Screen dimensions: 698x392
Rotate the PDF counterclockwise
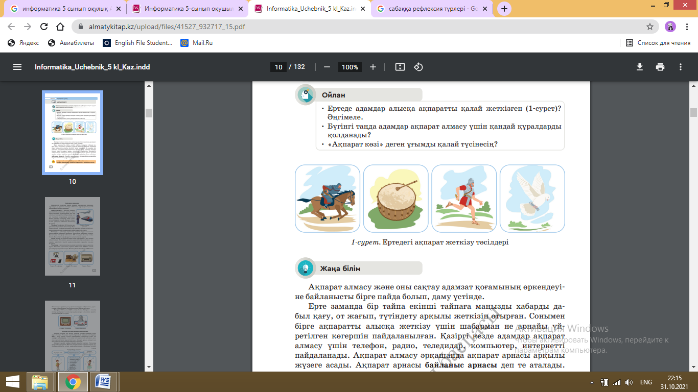[x=418, y=67]
